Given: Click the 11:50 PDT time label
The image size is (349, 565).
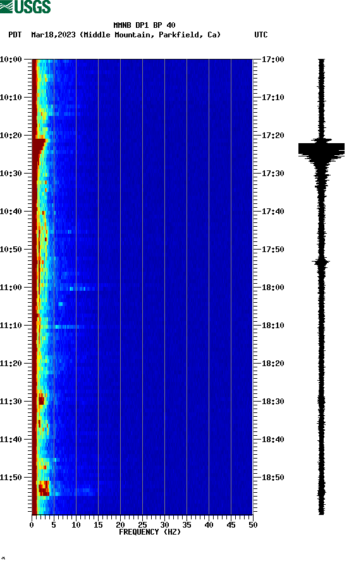Looking at the screenshot, I should click(x=11, y=478).
